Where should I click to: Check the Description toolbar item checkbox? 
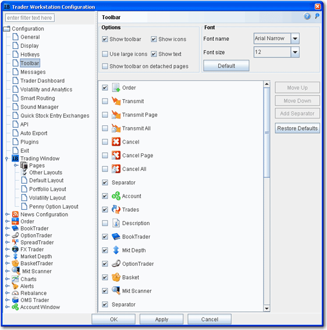click(x=105, y=223)
